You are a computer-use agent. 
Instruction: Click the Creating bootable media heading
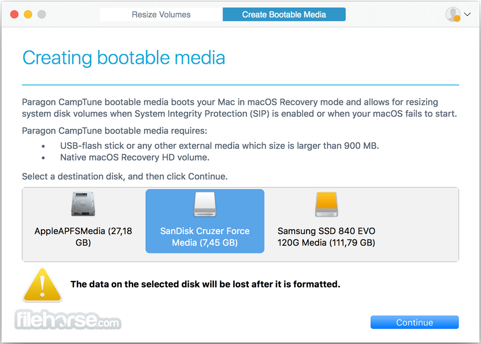point(124,58)
